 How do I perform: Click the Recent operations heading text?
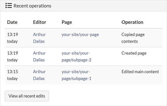tap(32, 6)
